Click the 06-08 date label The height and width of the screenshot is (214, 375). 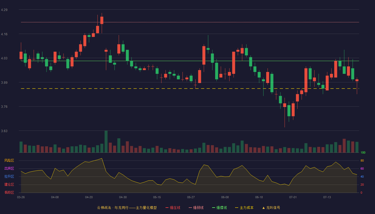(225, 197)
